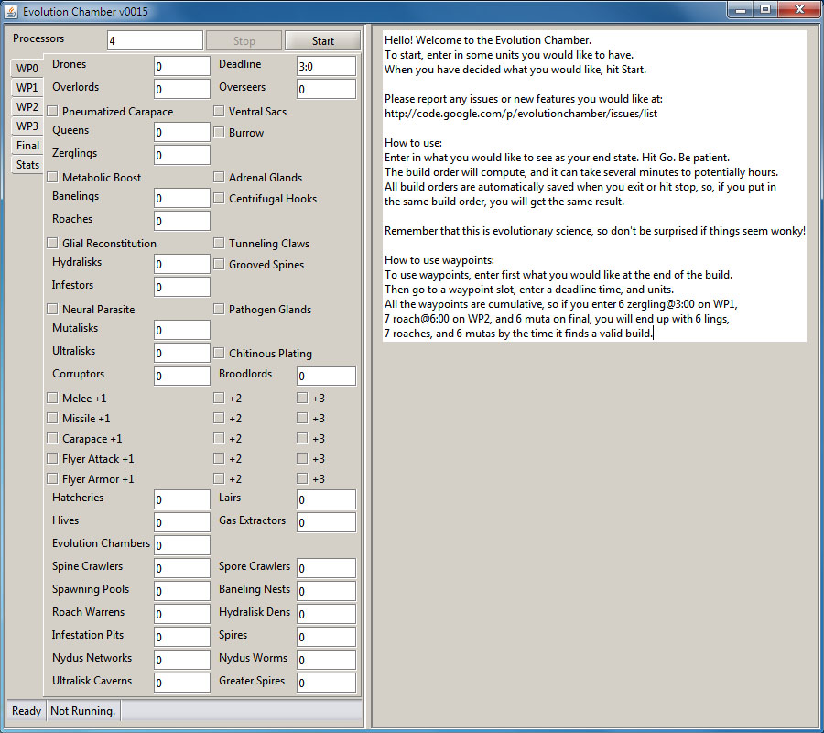Toggle Pneumatized Carapace
Image resolution: width=824 pixels, height=733 pixels.
(52, 109)
